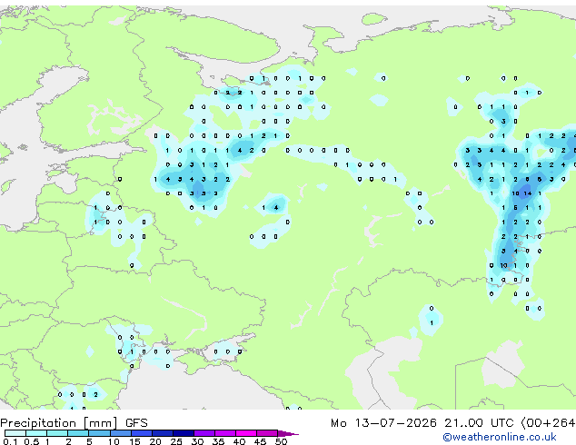Image resolution: width=576 pixels, height=445 pixels.
Task: Click the legend label '35'
Action: click(218, 441)
